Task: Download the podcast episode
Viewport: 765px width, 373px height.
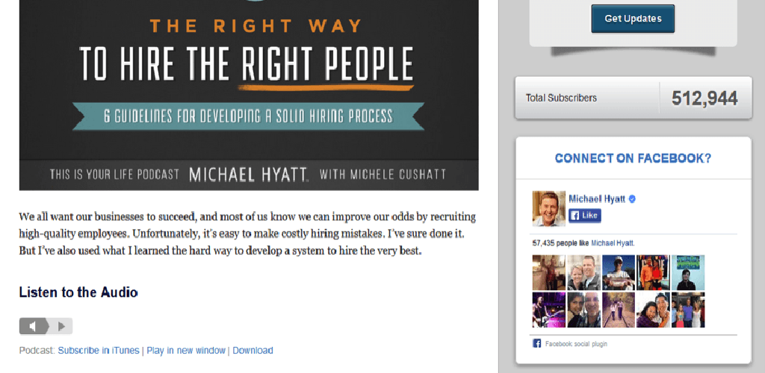Action: (x=253, y=351)
